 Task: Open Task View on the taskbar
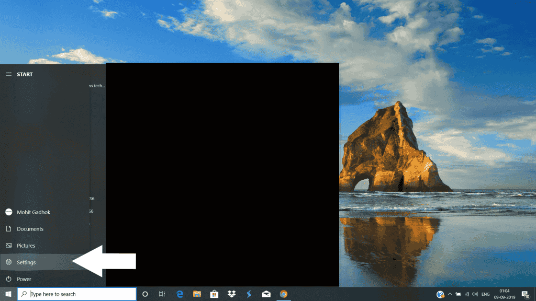pos(162,294)
